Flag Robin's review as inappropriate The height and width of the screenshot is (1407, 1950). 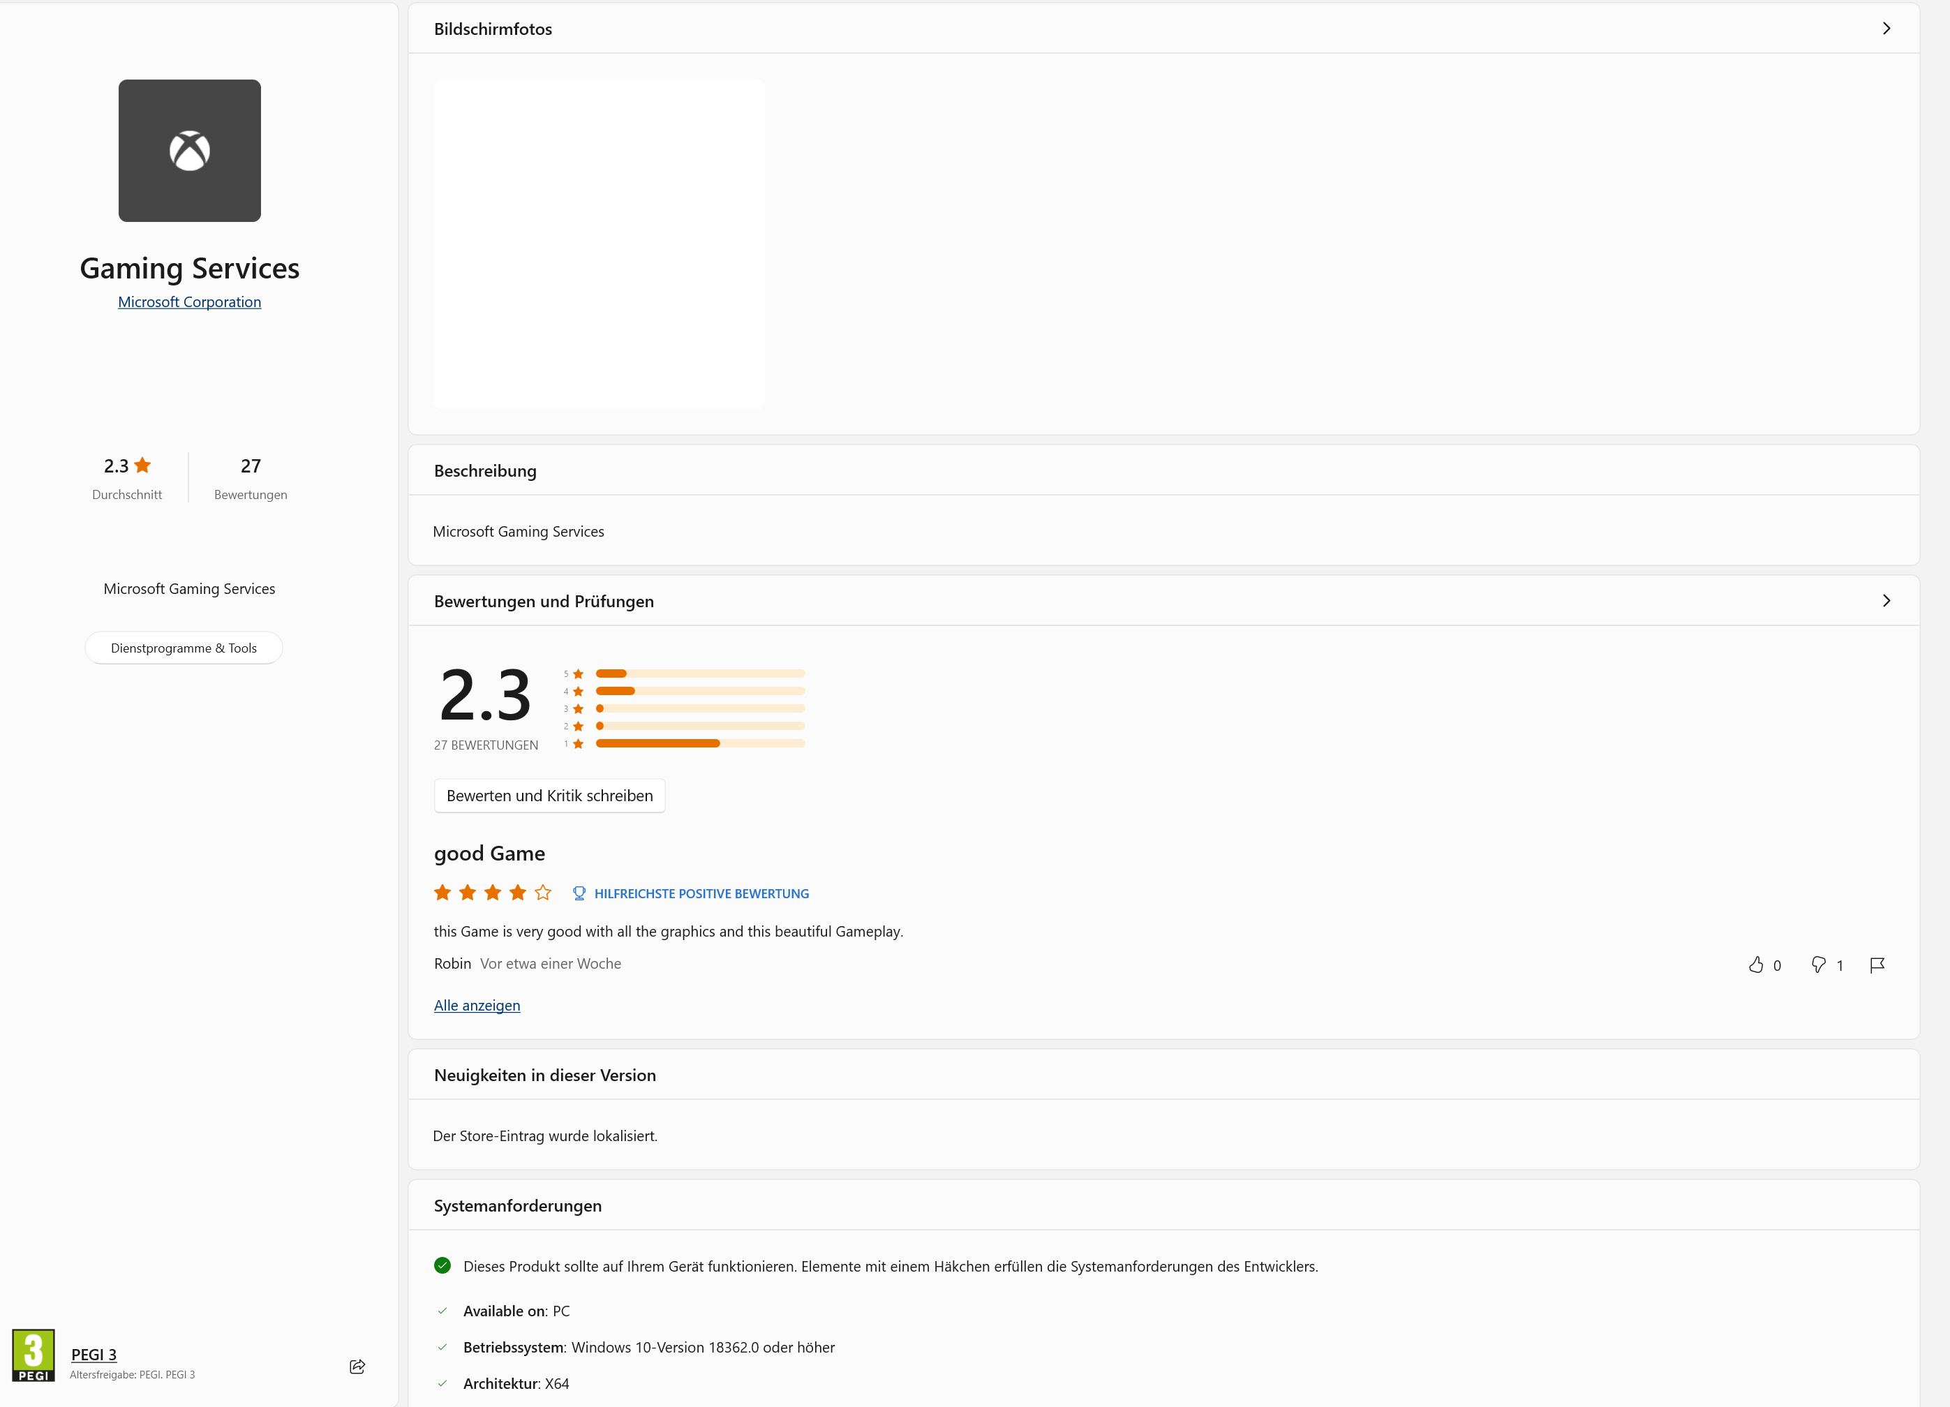pyautogui.click(x=1877, y=965)
